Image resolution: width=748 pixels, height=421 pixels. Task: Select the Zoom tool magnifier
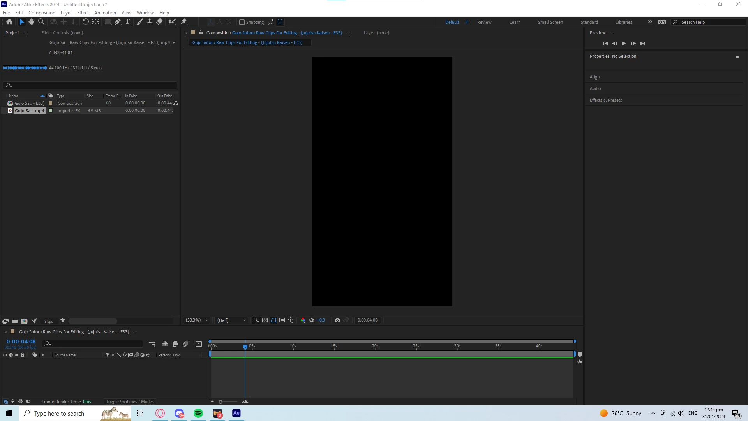point(41,22)
